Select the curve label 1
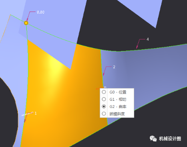 click(36, 113)
